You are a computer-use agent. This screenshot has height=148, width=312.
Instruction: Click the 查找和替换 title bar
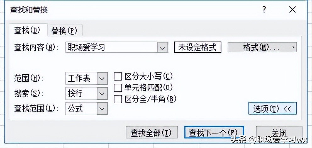(x=126, y=10)
